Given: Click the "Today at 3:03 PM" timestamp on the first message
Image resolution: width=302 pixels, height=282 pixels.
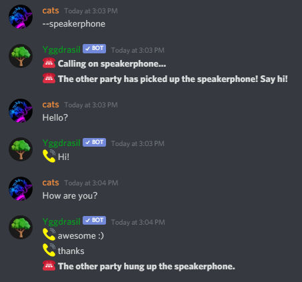Looking at the screenshot, I should pos(91,11).
